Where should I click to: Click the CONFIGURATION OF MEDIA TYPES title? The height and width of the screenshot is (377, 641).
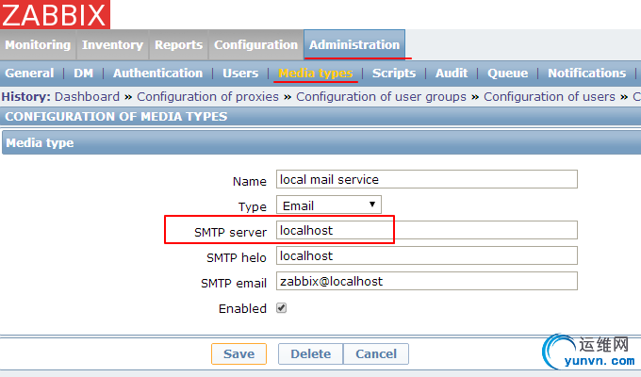tap(116, 117)
